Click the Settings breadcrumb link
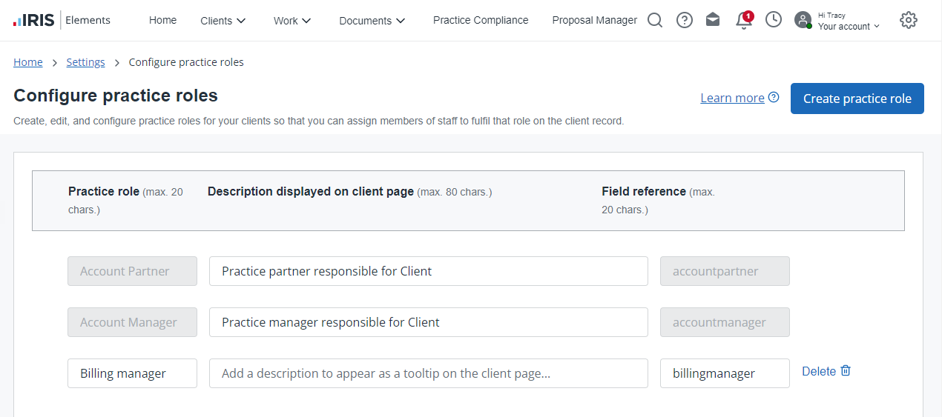Image resolution: width=942 pixels, height=417 pixels. 85,62
